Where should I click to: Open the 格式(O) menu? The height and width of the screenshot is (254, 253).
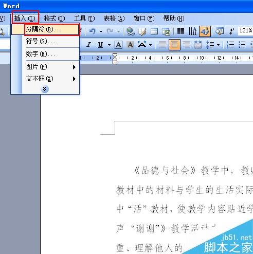(55, 19)
